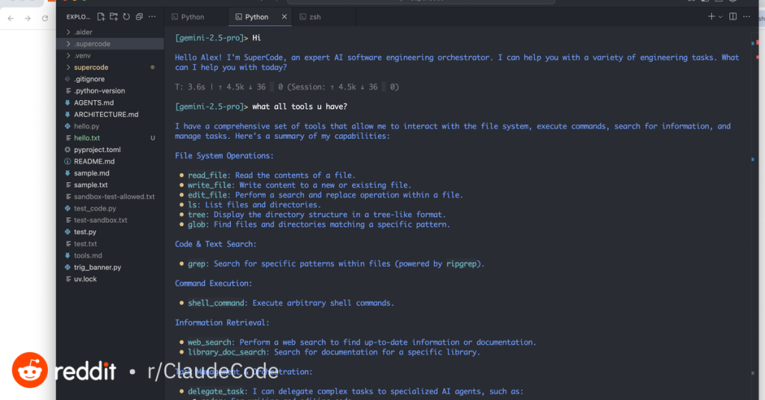Click the browser back arrow button
The width and height of the screenshot is (765, 400).
pos(10,18)
